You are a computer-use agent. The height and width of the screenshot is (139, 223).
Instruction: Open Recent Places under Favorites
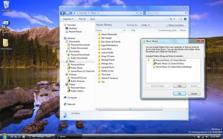click(x=74, y=31)
